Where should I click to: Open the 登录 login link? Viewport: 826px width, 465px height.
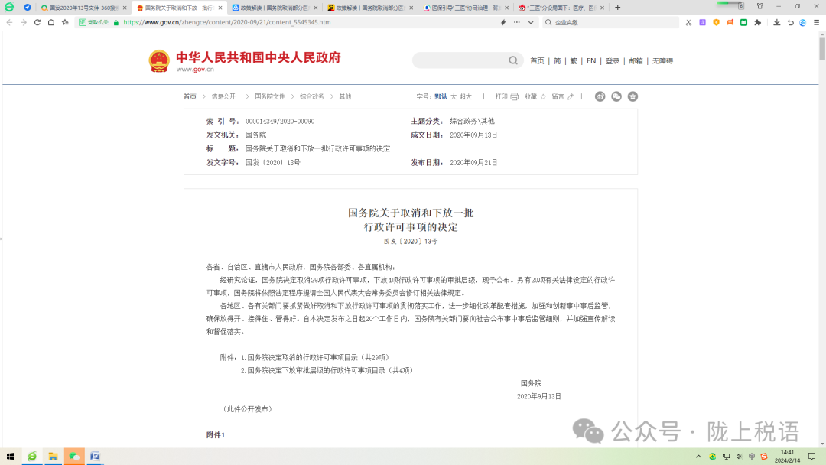point(613,61)
